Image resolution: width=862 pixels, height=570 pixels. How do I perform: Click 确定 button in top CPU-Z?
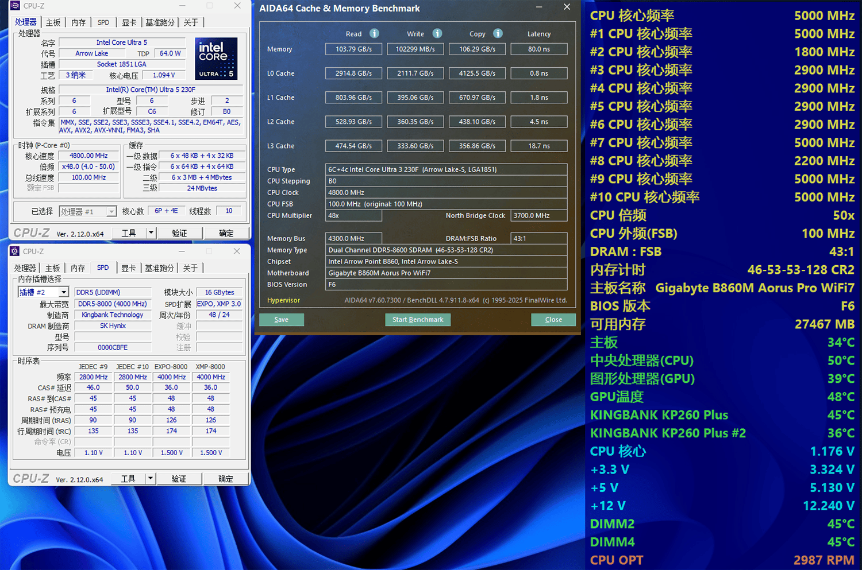tap(226, 232)
